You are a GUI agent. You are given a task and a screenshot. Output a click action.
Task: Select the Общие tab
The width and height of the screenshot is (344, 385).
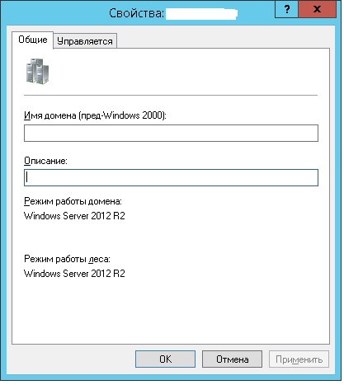point(32,40)
